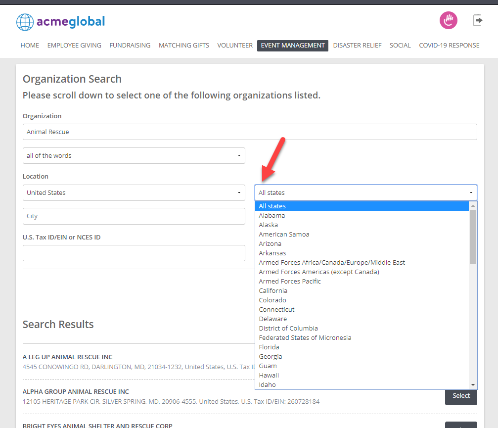
Task: Switch to the Disaster Relief tab
Action: 357,46
